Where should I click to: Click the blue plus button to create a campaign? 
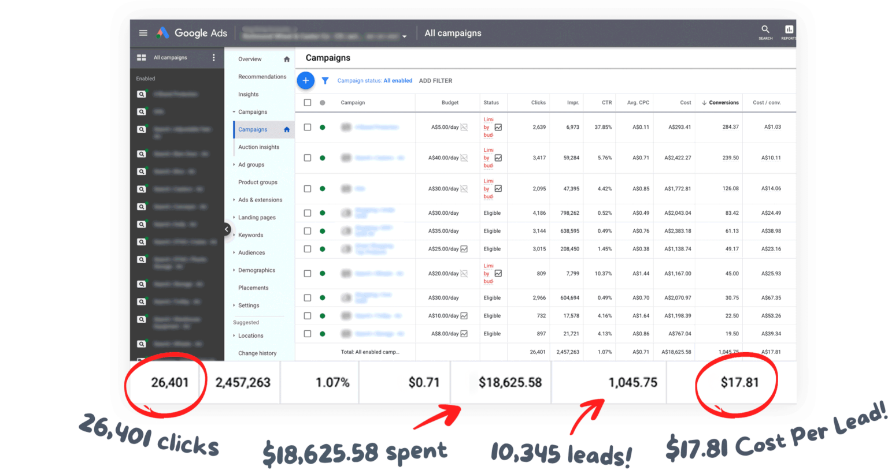click(x=306, y=80)
